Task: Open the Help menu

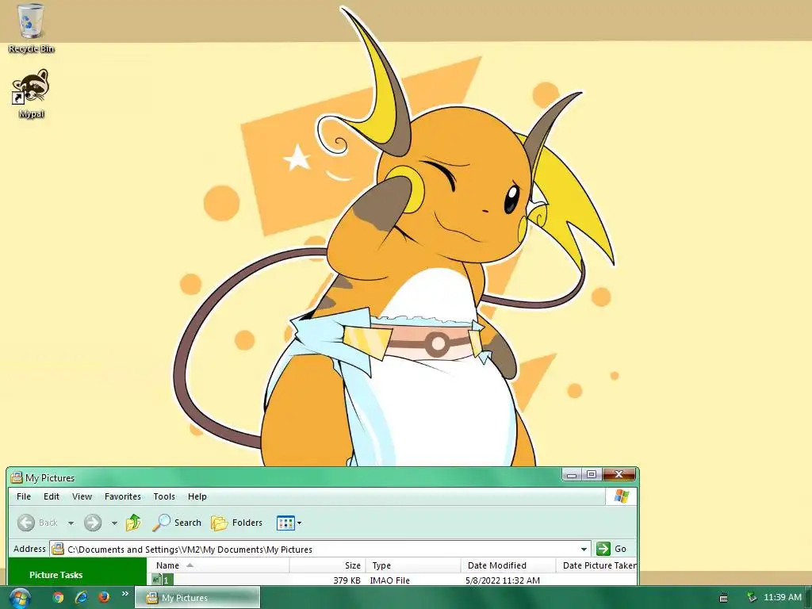Action: 197,496
